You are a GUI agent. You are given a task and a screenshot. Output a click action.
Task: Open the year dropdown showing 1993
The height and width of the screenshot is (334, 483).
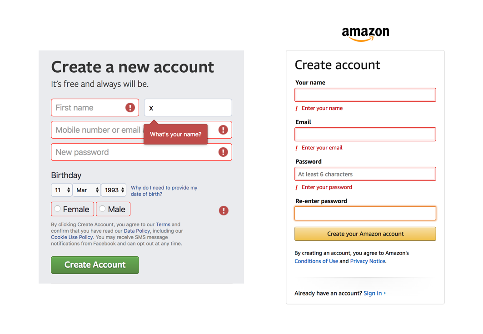tap(114, 190)
